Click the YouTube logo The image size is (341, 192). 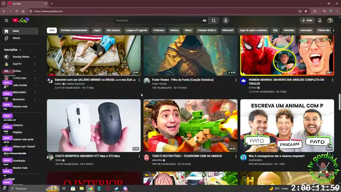(21, 20)
